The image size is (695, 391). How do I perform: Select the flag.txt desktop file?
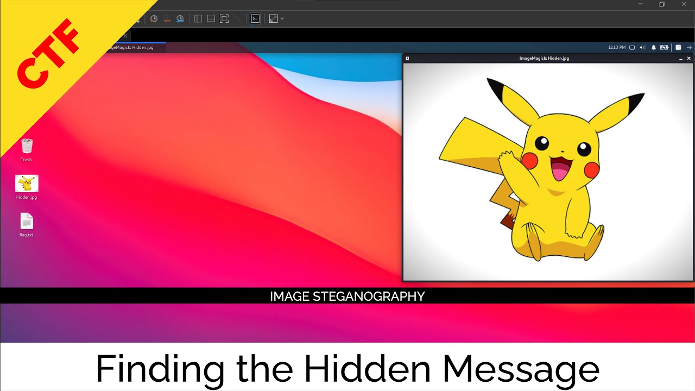pos(27,225)
